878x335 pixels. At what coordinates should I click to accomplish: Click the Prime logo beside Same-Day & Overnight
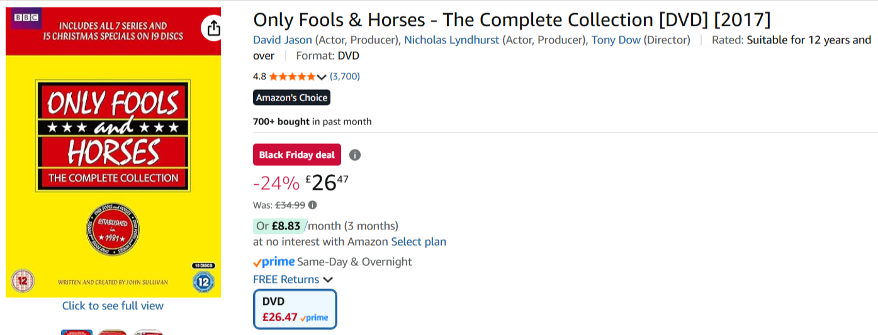click(x=274, y=261)
